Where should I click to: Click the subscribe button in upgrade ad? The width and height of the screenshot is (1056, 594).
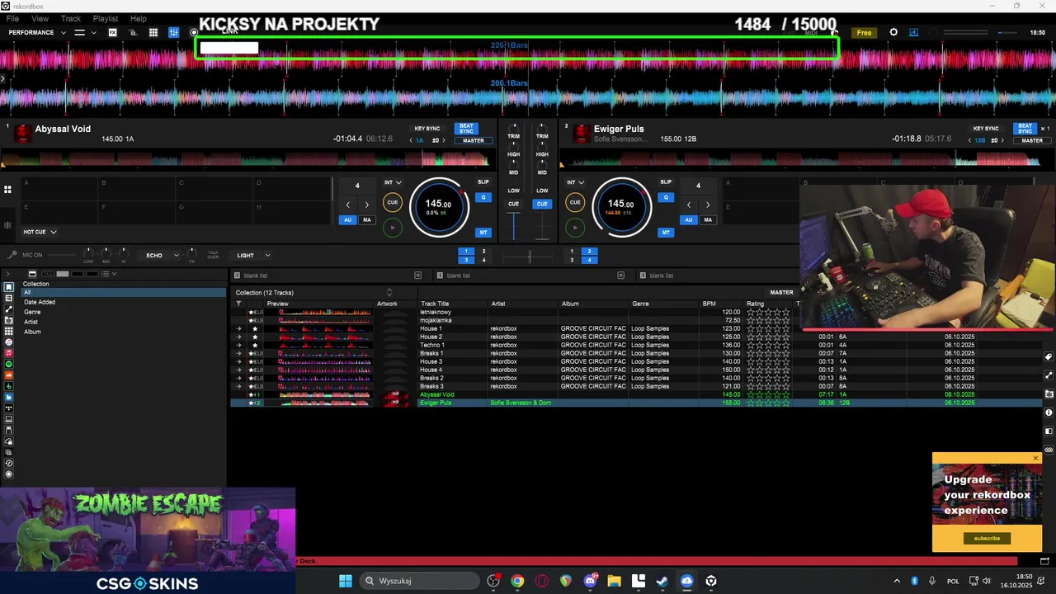click(987, 538)
